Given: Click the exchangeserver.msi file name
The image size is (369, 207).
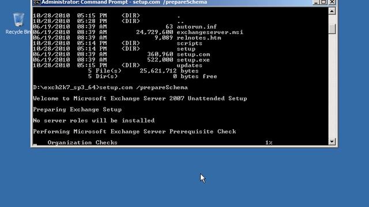Looking at the screenshot, I should 210,32.
